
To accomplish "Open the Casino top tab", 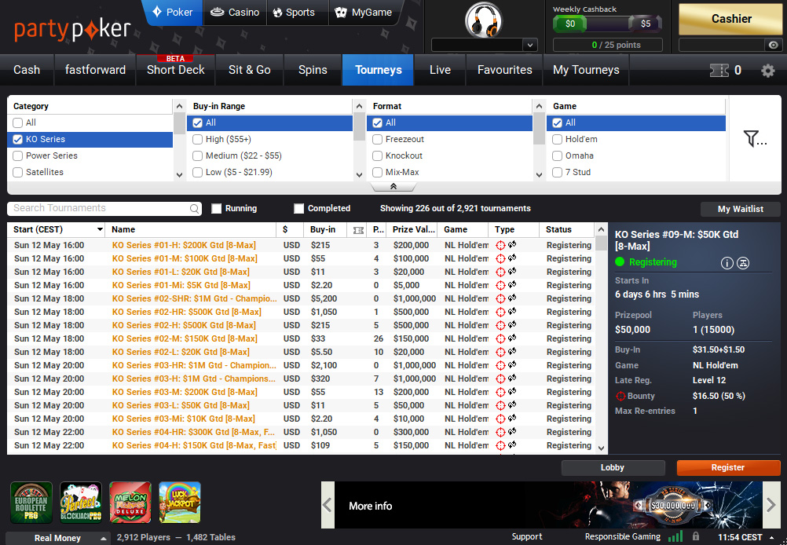I will pyautogui.click(x=235, y=13).
